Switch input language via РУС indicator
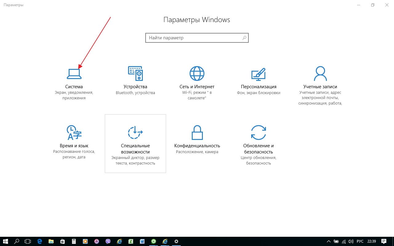Viewport: 394px width, 246px height. click(x=360, y=241)
